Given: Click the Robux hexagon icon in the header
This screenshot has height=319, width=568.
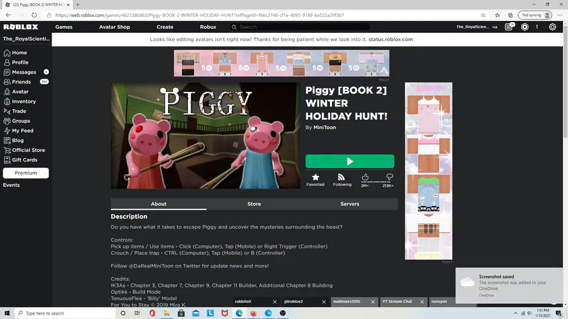Looking at the screenshot, I should [525, 26].
